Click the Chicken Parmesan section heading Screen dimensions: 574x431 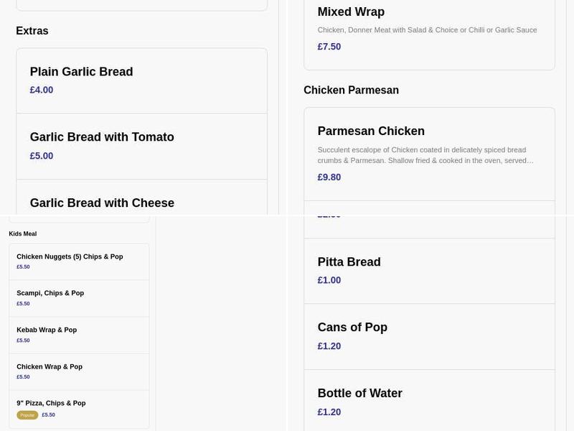point(350,90)
